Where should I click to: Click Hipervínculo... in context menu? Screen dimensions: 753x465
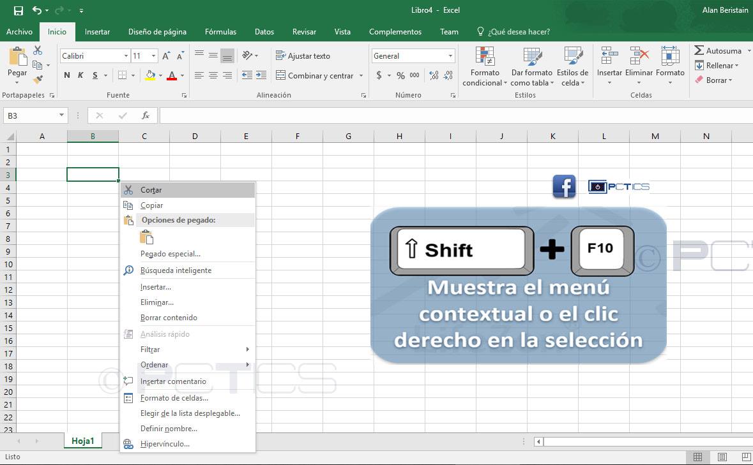coord(188,444)
